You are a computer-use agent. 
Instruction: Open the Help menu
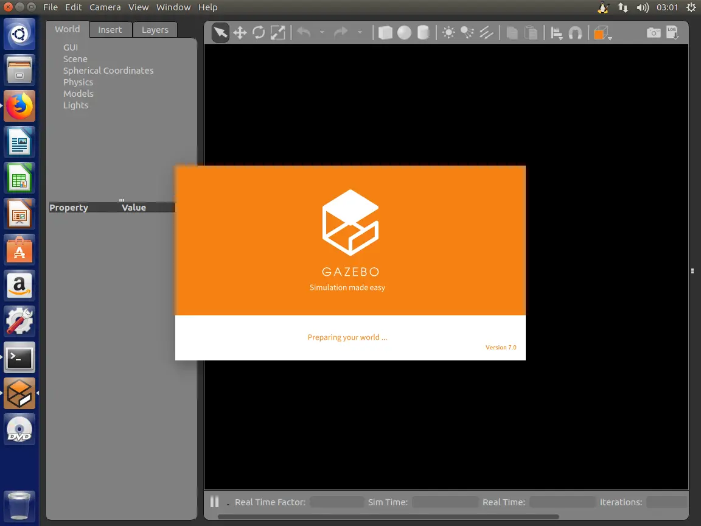point(208,7)
